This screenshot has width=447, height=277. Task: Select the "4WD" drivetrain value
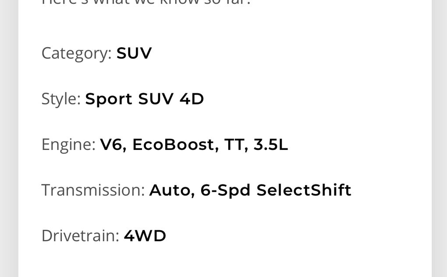pos(145,236)
